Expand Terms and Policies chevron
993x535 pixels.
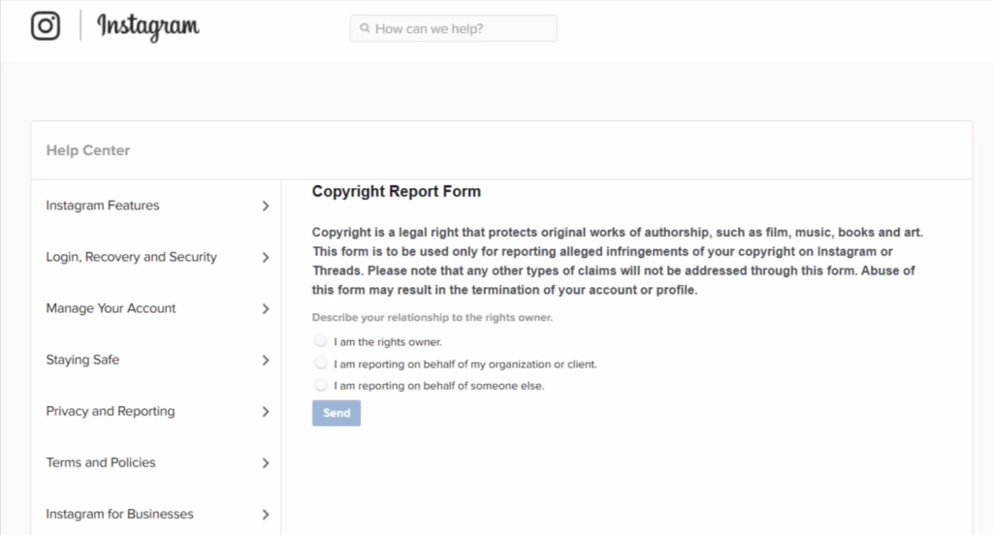(x=266, y=463)
